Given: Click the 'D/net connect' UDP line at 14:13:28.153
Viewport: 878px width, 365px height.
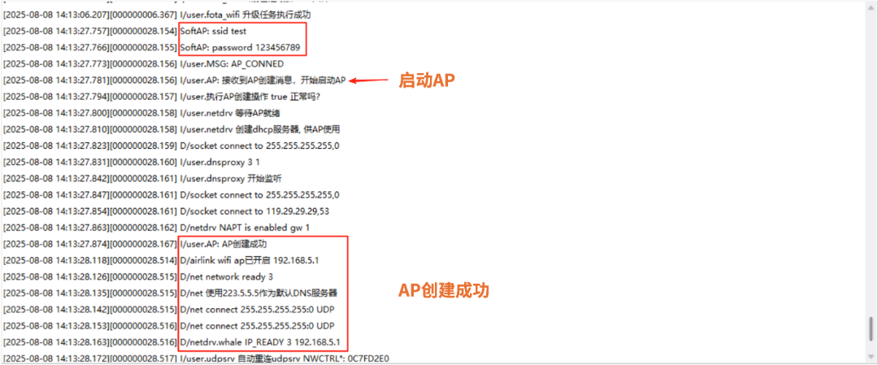Looking at the screenshot, I should [x=169, y=326].
